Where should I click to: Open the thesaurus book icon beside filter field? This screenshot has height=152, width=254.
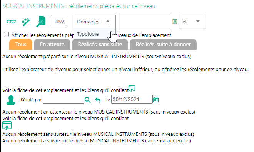175,22
